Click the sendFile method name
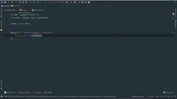The width and height of the screenshot is (177, 99). 27,36
